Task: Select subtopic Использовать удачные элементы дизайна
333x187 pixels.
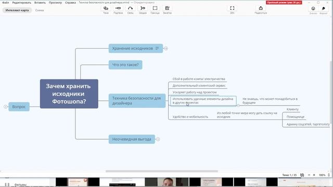Action: coord(203,101)
